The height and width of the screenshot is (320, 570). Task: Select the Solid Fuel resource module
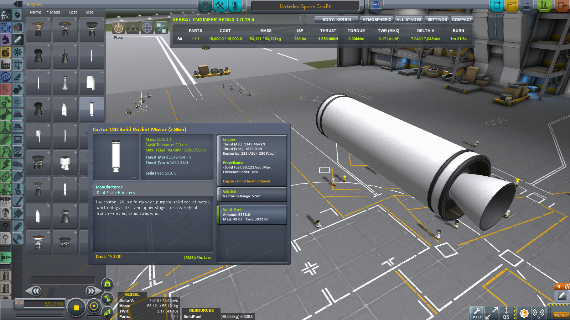(x=252, y=215)
